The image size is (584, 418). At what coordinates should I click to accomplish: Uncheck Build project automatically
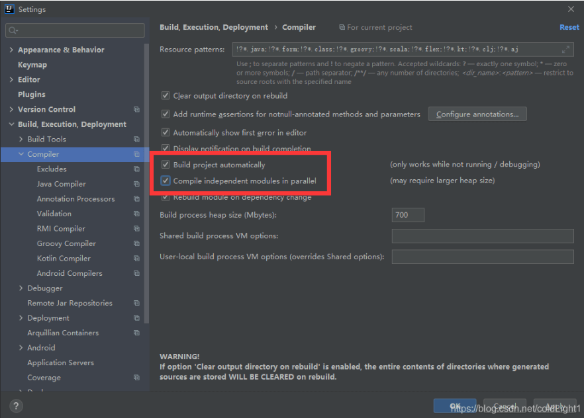(166, 165)
